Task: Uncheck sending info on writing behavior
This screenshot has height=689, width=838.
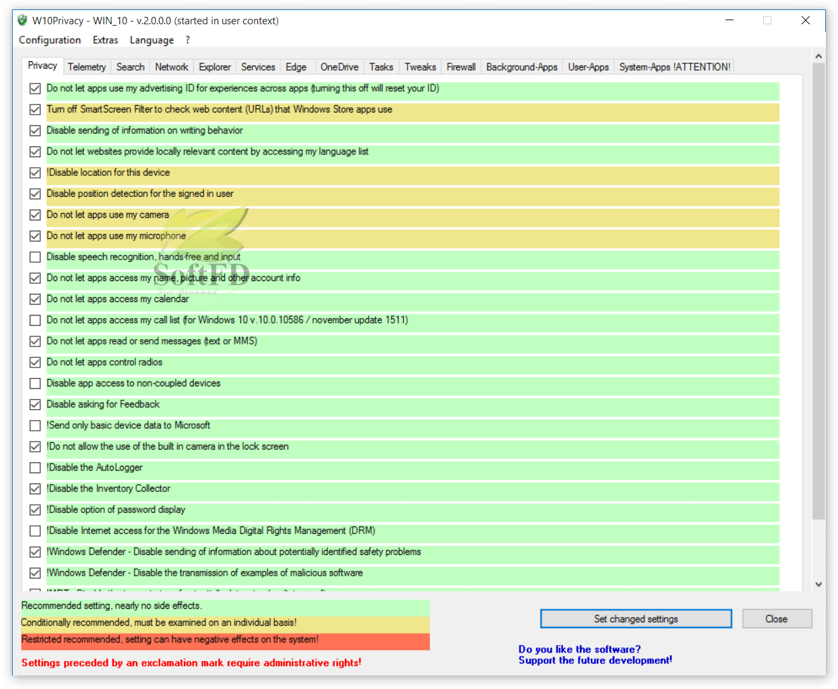Action: pyautogui.click(x=35, y=131)
